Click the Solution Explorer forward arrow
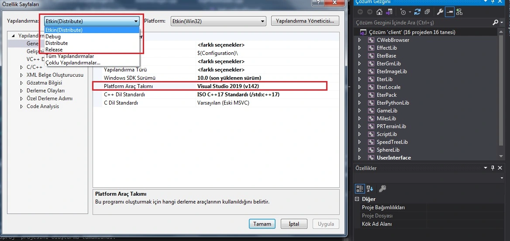Image resolution: width=510 pixels, height=241 pixels. click(369, 12)
